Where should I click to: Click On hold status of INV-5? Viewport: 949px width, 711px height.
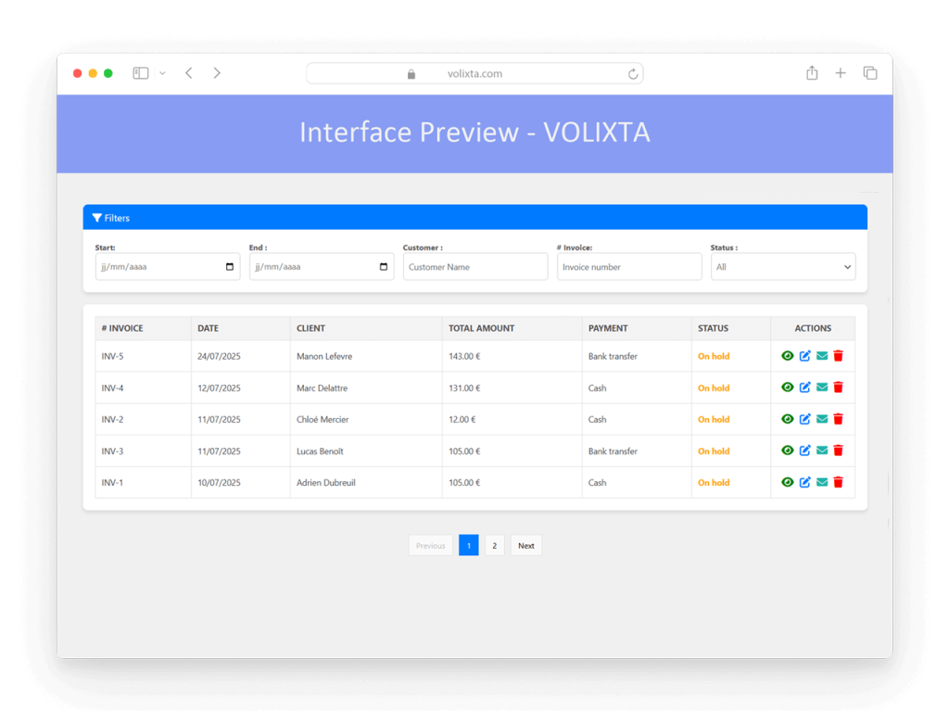(714, 356)
